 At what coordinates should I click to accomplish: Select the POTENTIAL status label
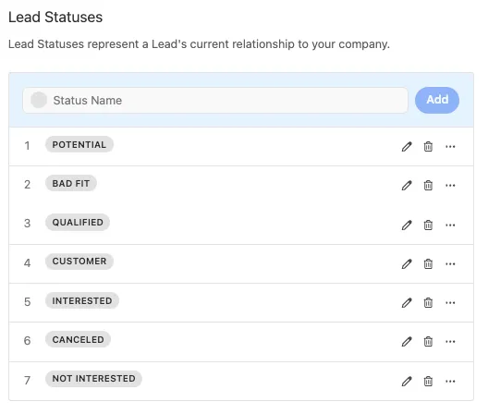(79, 144)
